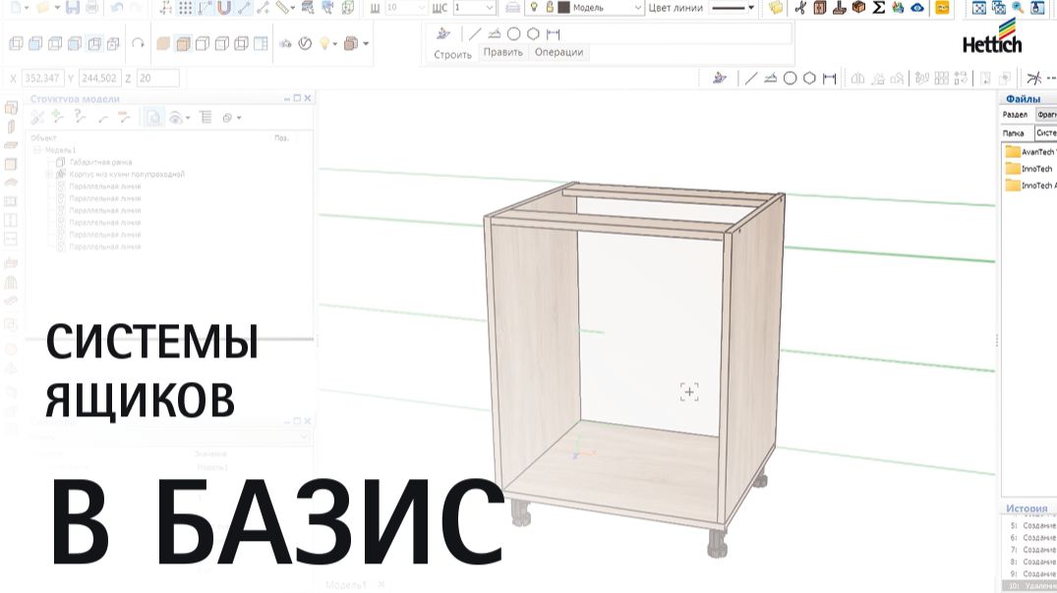Open the New document dropdown arrow
Image resolution: width=1057 pixels, height=593 pixels.
point(27,8)
